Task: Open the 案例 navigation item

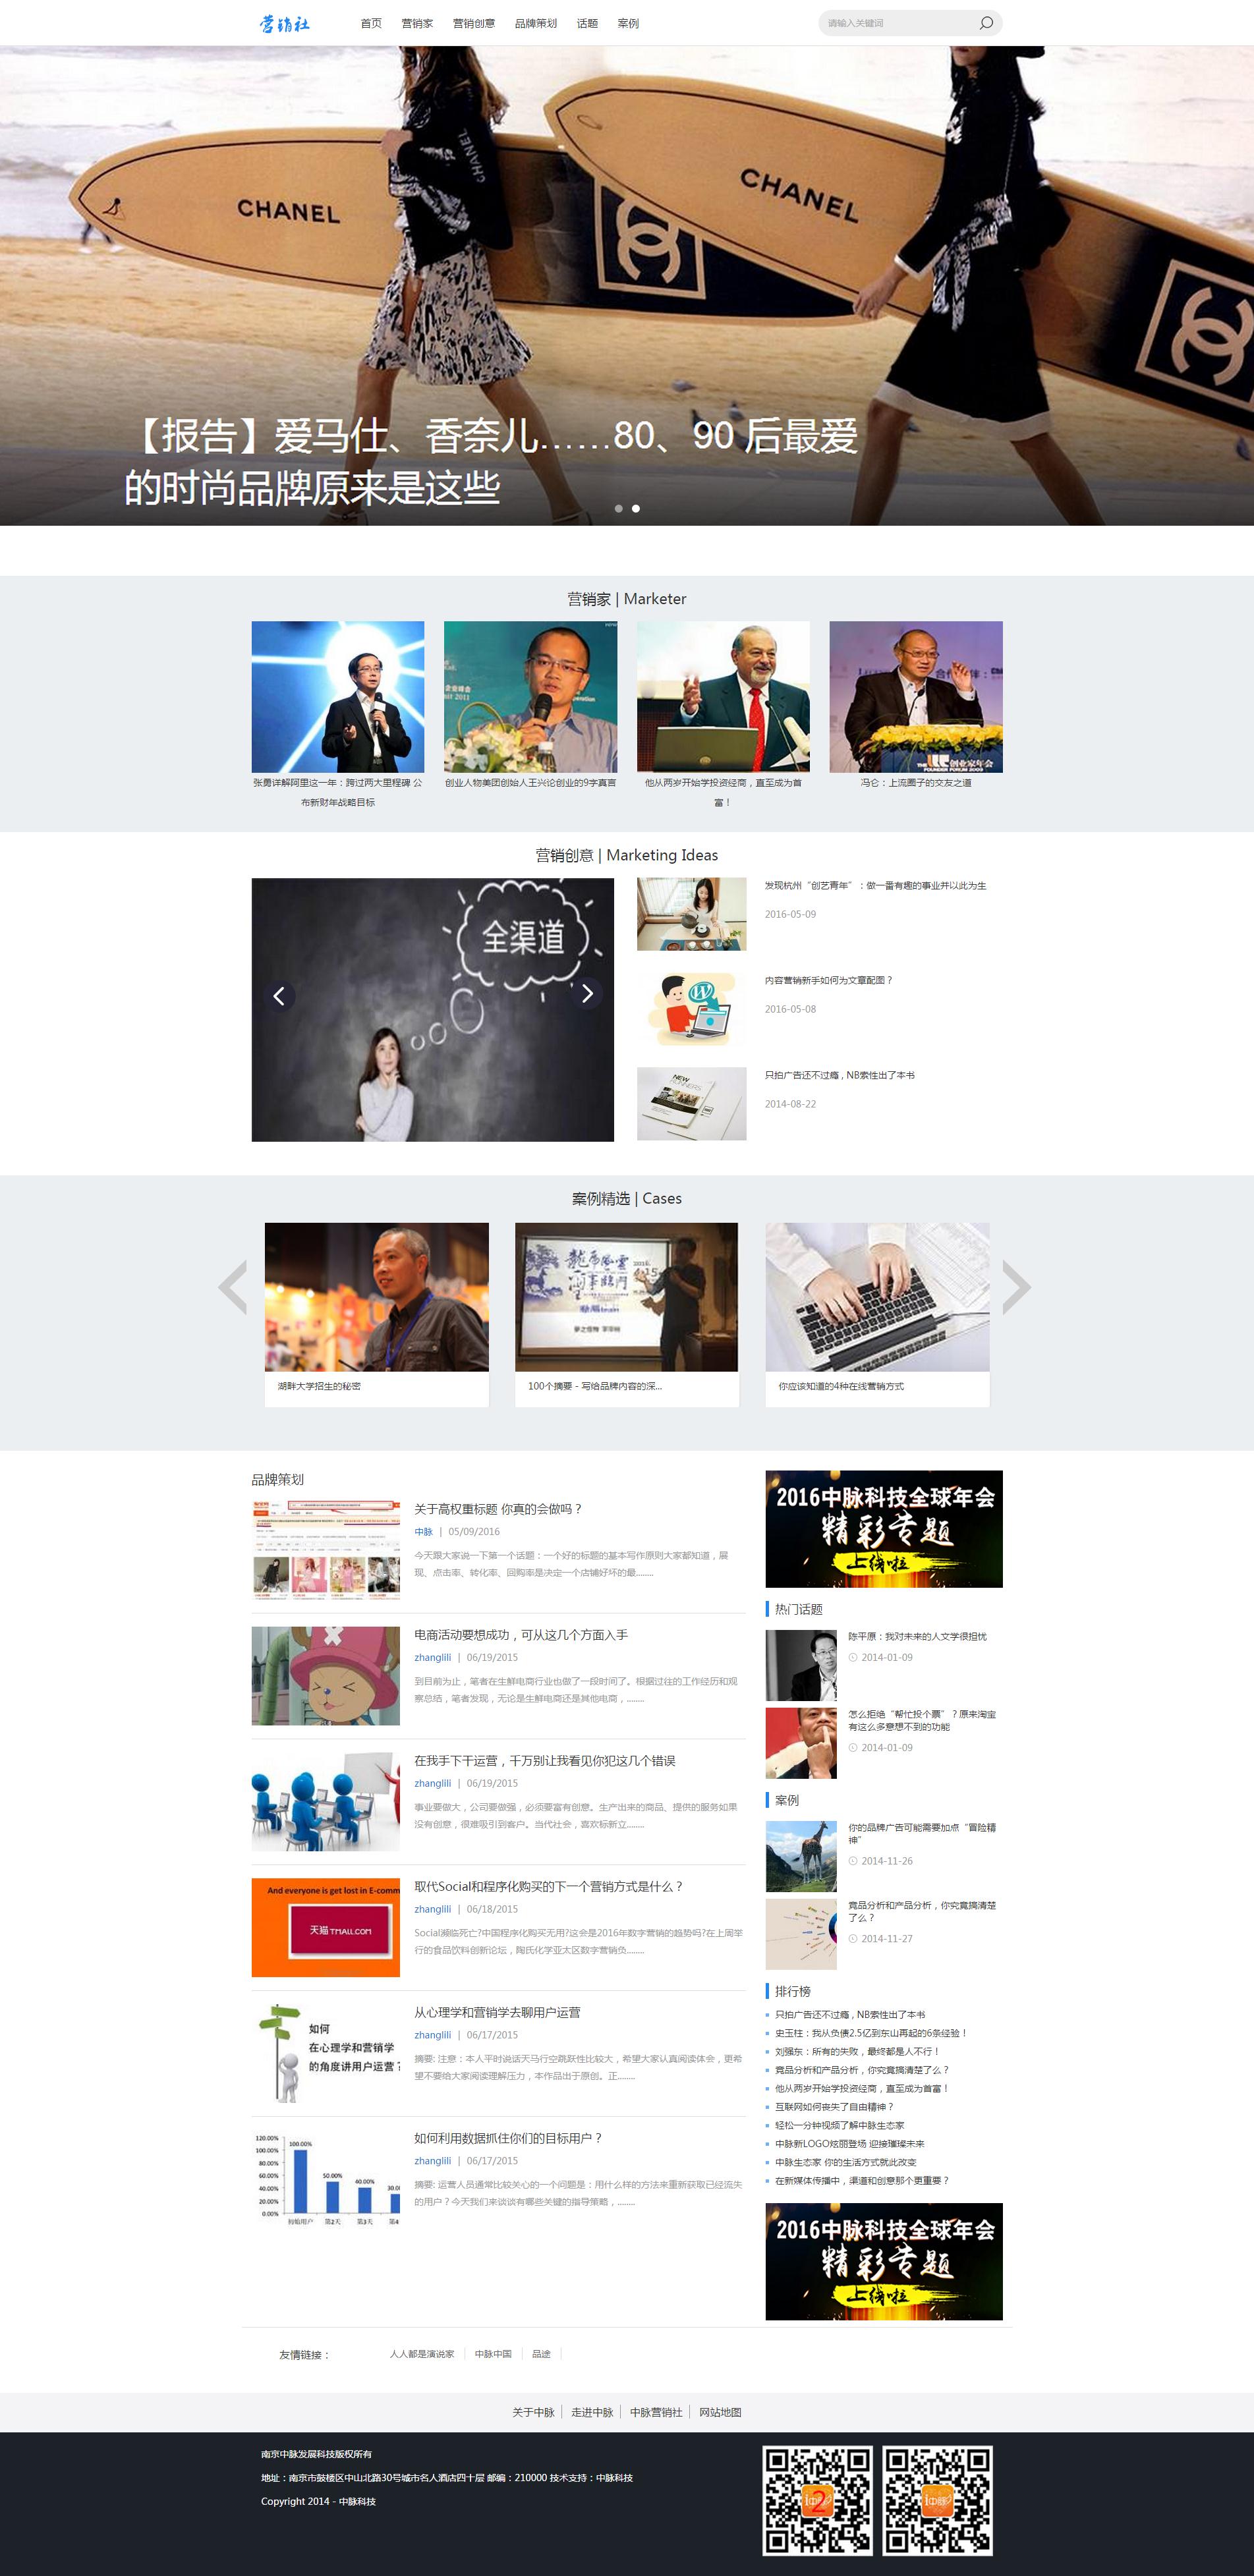Action: coord(628,23)
